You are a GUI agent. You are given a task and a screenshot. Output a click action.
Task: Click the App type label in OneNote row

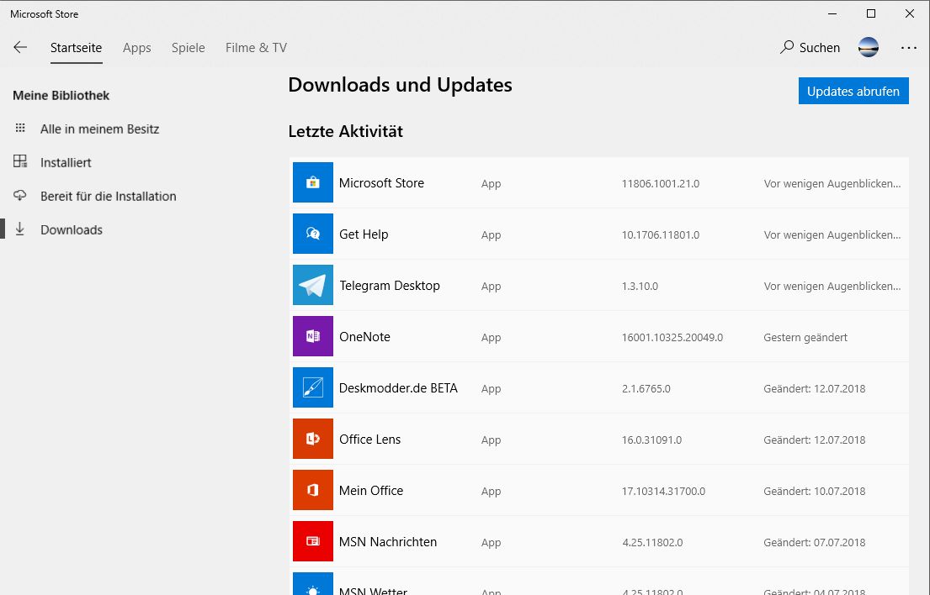(x=492, y=338)
